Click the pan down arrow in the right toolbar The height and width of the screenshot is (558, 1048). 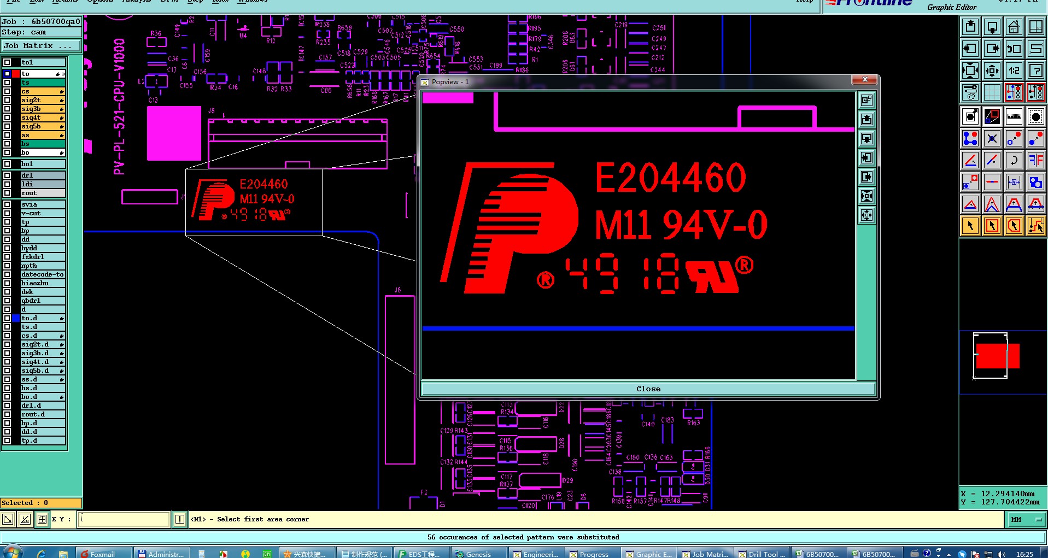pyautogui.click(x=992, y=27)
